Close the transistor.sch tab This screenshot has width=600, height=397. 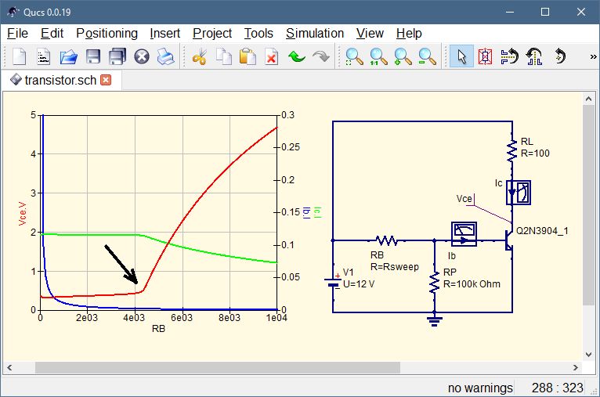(106, 80)
